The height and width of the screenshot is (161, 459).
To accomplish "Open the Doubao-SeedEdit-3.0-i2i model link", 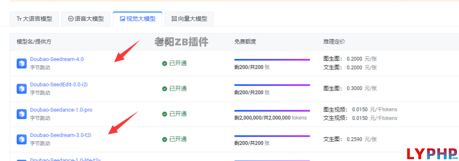I will [x=59, y=85].
